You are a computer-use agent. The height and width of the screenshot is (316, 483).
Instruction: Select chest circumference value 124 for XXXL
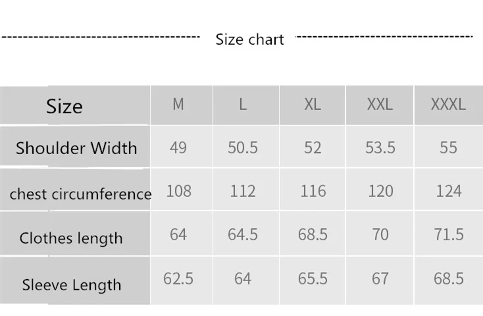coord(449,191)
